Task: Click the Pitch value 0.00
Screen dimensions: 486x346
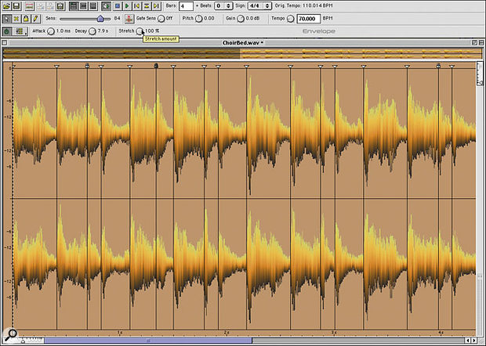Action: click(209, 19)
